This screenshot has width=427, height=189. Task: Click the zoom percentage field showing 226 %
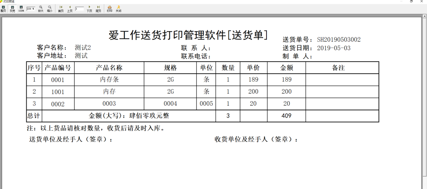coord(31,9)
